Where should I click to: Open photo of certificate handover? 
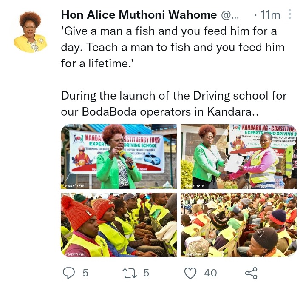click(x=238, y=156)
